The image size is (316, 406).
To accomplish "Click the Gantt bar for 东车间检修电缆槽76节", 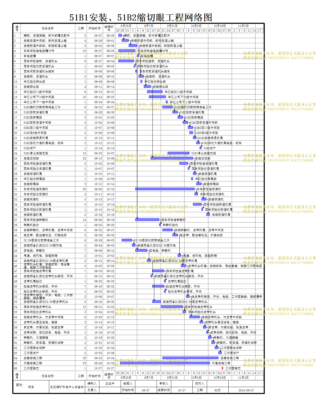I will tap(127, 51).
